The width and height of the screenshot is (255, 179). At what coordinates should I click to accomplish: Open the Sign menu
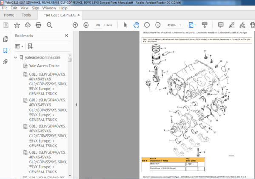pyautogui.click(x=35, y=8)
